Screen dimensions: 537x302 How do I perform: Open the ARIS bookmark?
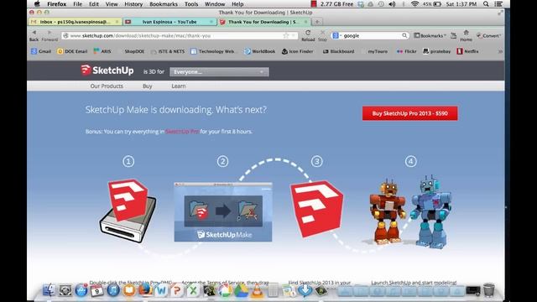click(x=102, y=51)
